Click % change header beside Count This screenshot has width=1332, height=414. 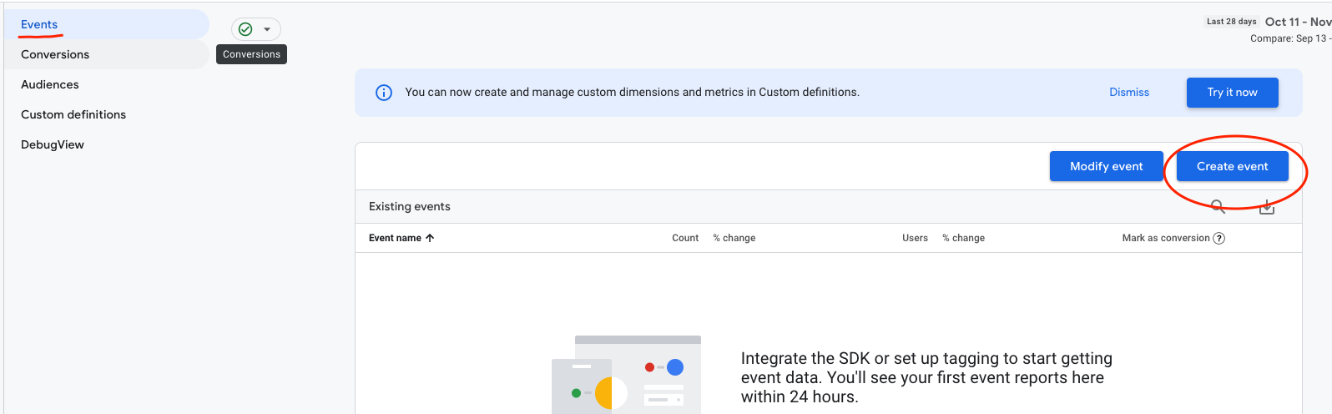click(x=734, y=238)
